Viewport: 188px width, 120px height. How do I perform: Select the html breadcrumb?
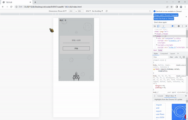tap(155, 50)
